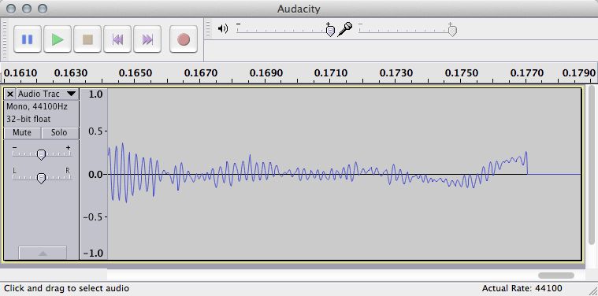
Task: Click the track pan slider thumb
Action: click(41, 178)
